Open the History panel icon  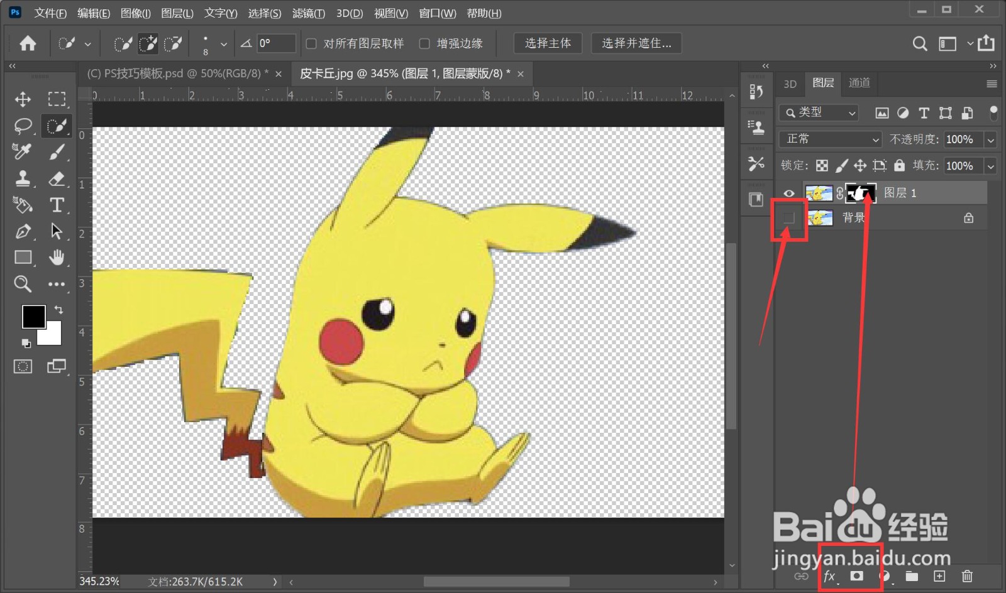point(756,92)
